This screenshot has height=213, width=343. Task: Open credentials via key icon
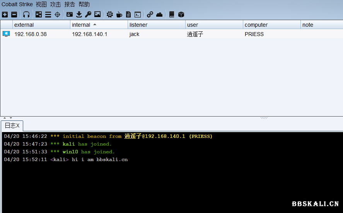tap(88, 14)
